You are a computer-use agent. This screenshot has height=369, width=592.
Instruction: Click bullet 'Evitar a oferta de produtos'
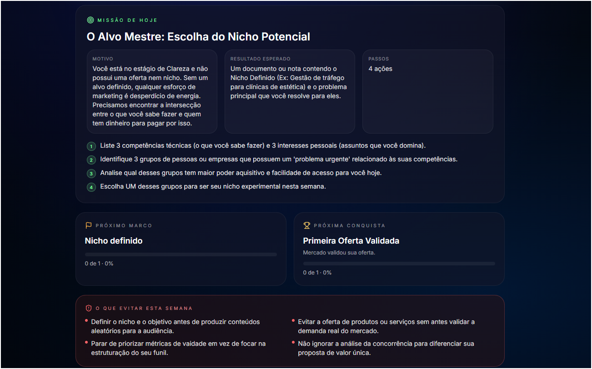pyautogui.click(x=386, y=326)
